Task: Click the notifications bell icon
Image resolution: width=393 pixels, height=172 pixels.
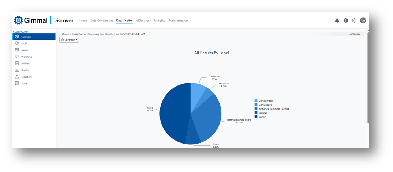Action: point(337,20)
